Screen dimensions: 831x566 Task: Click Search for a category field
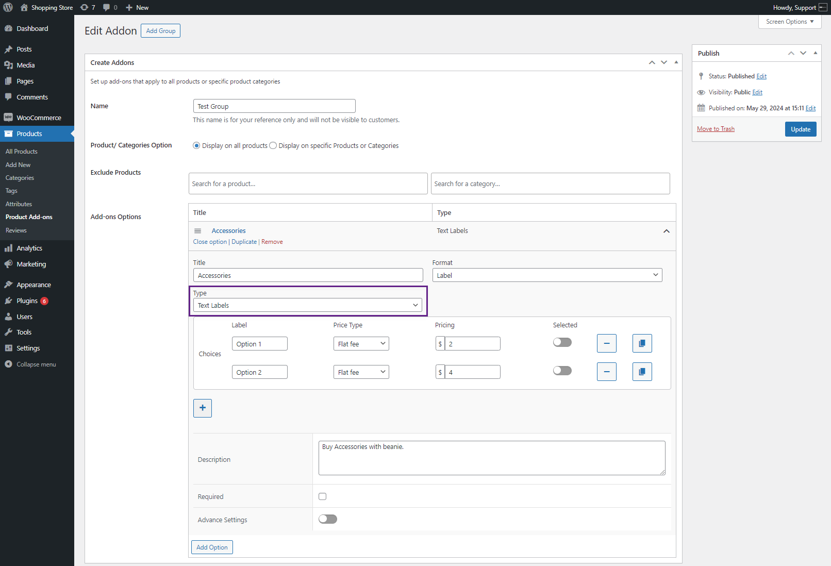click(551, 184)
